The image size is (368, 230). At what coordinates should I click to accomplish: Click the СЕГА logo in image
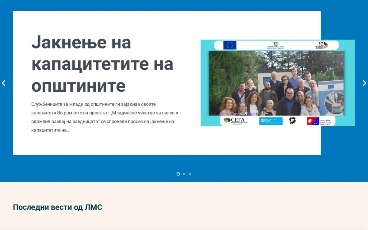coord(235,121)
